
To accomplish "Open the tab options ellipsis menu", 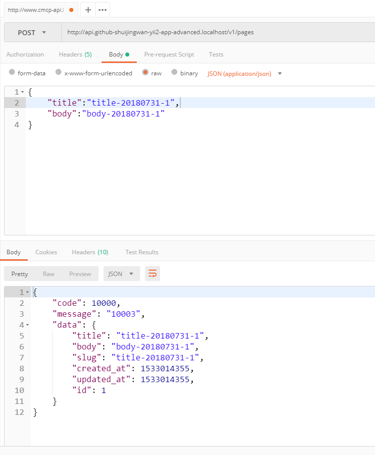I will pos(103,10).
